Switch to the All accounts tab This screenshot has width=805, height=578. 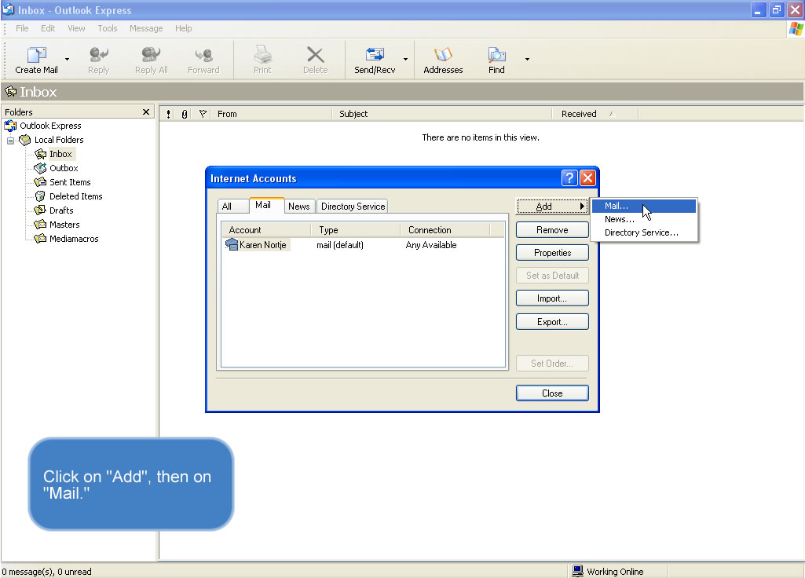pos(227,207)
